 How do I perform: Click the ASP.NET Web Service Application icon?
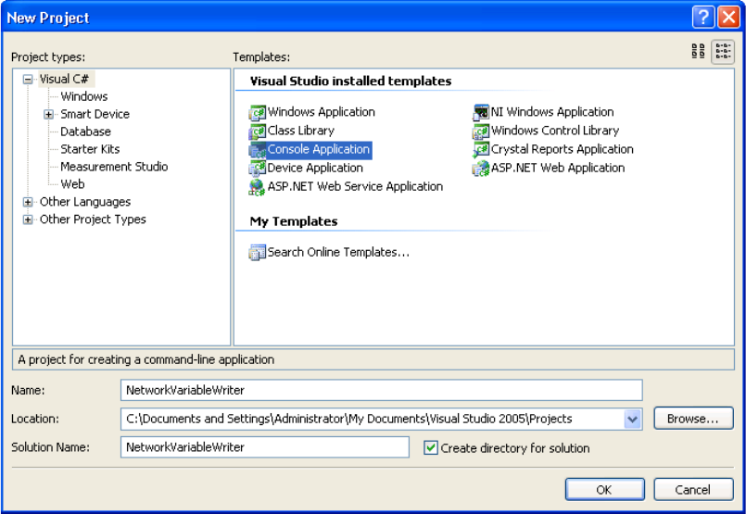[257, 187]
